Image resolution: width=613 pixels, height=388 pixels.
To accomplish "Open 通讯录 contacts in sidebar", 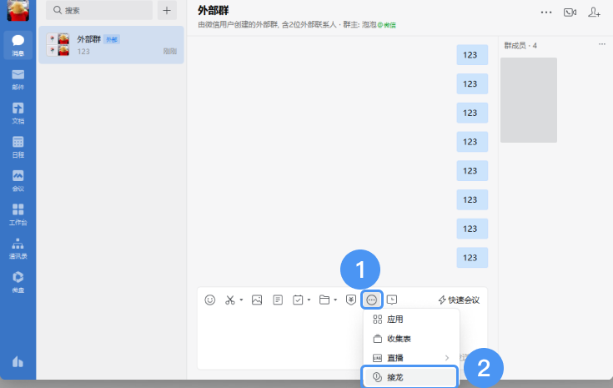I will pyautogui.click(x=18, y=247).
